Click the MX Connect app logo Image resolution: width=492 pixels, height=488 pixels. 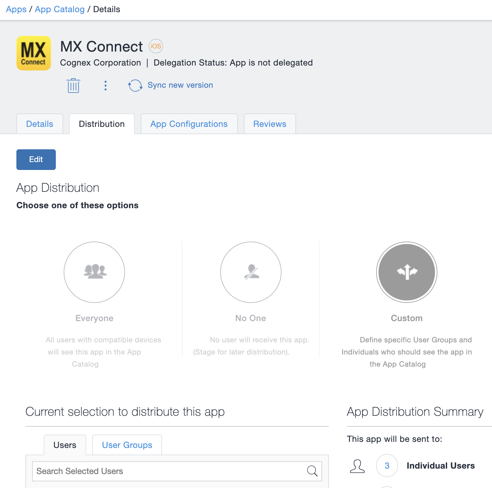[x=34, y=53]
